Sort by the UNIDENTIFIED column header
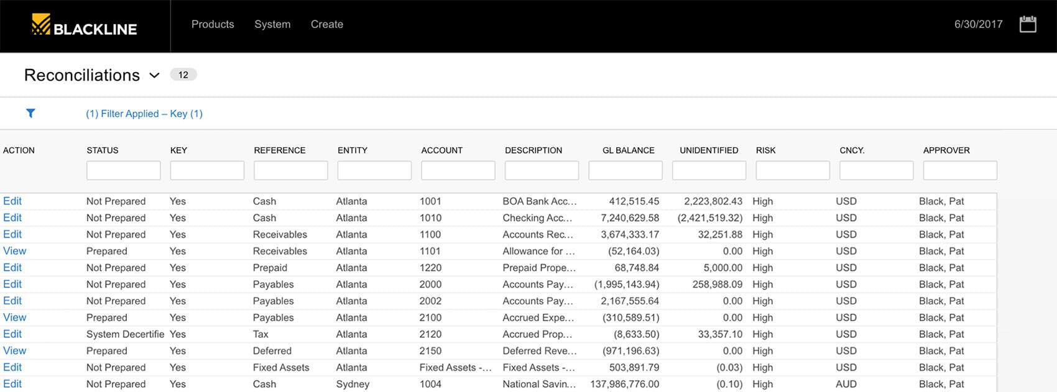 click(709, 150)
